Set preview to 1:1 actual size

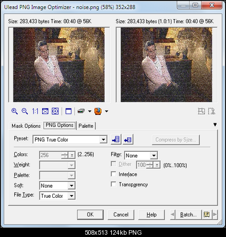[x=35, y=111]
